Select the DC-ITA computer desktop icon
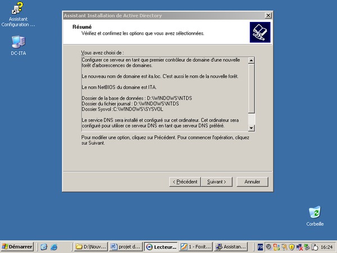 [19, 46]
